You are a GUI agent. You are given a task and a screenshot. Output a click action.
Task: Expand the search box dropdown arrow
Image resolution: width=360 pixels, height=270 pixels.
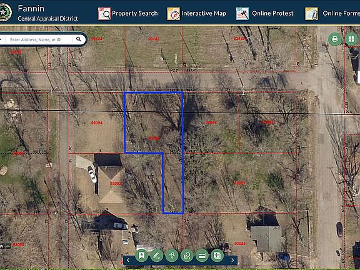1,39
